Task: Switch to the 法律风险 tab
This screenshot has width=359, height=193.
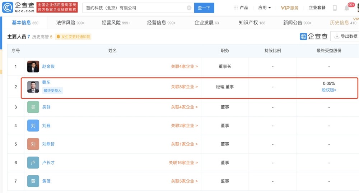Action: point(70,23)
